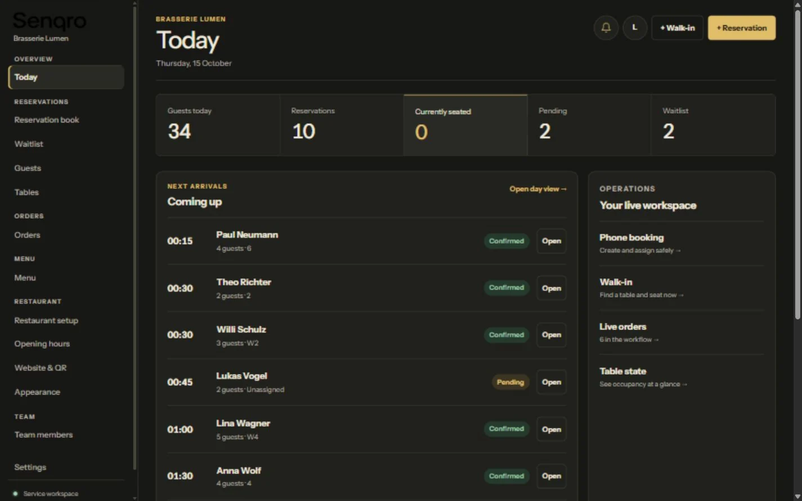Click the notification bell icon
The image size is (802, 501).
[606, 28]
